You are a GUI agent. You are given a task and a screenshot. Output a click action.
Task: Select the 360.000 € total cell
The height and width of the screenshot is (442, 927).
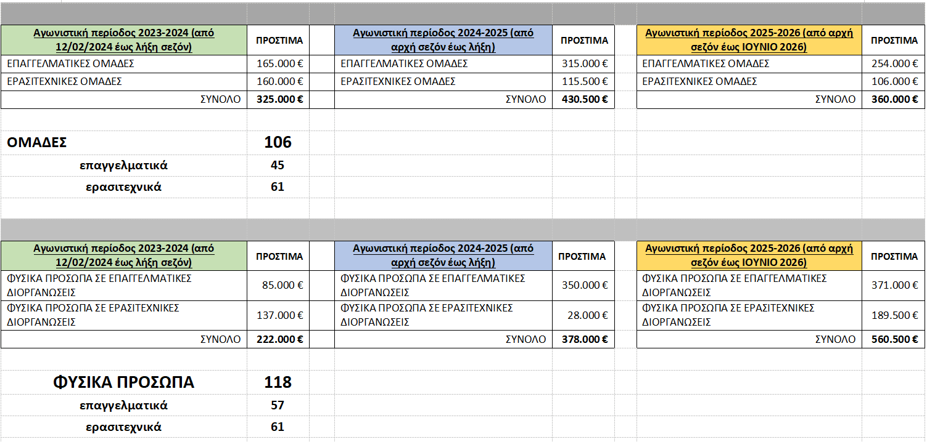[x=893, y=99]
